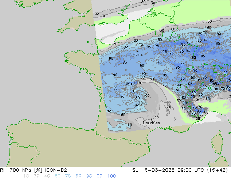
Task: Select legend value 60 in the color scale
Action: (58, 176)
